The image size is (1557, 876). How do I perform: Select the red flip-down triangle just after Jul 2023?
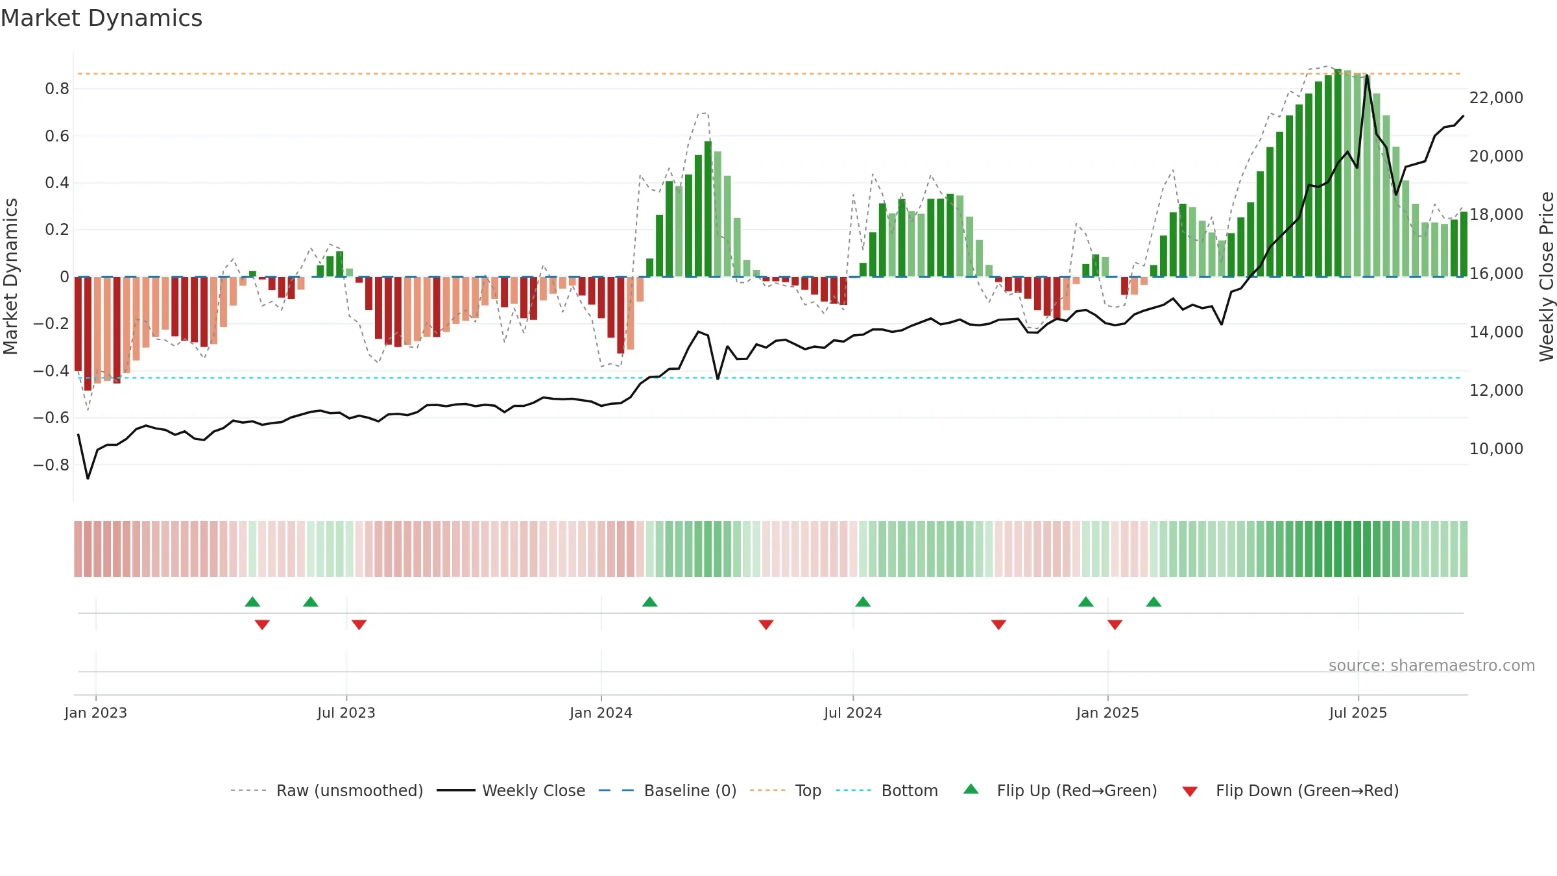tap(359, 625)
